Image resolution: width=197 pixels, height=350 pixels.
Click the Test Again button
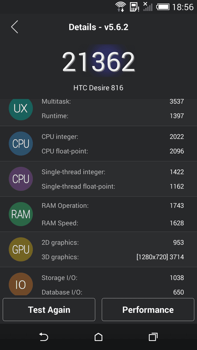[49, 309]
